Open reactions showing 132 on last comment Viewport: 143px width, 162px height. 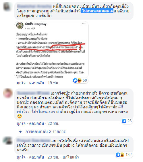coord(124,155)
